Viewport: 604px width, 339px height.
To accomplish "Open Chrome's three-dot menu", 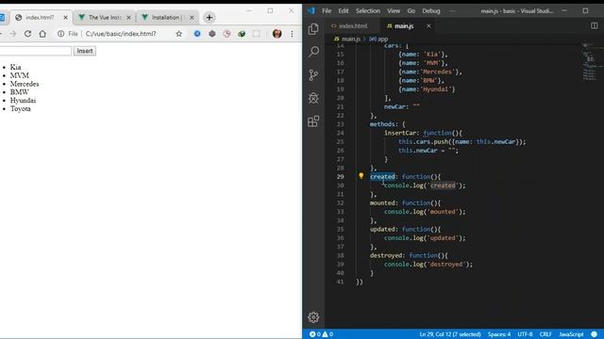I will 292,34.
